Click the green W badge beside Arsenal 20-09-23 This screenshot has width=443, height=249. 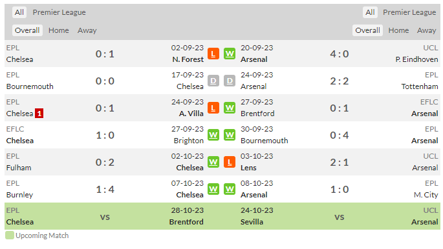click(x=230, y=54)
